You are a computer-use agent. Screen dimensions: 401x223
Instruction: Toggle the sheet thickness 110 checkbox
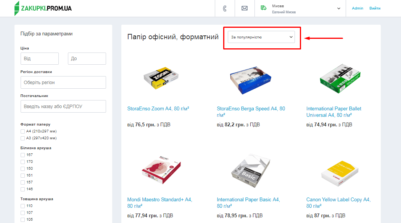(x=23, y=206)
